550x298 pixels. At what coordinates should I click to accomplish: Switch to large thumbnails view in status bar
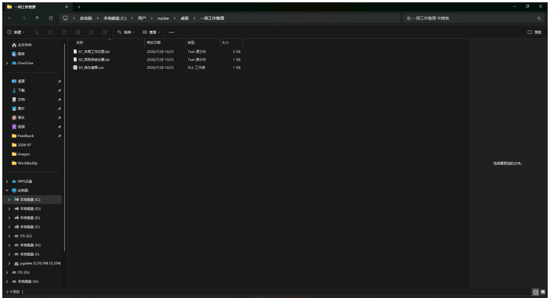543,292
